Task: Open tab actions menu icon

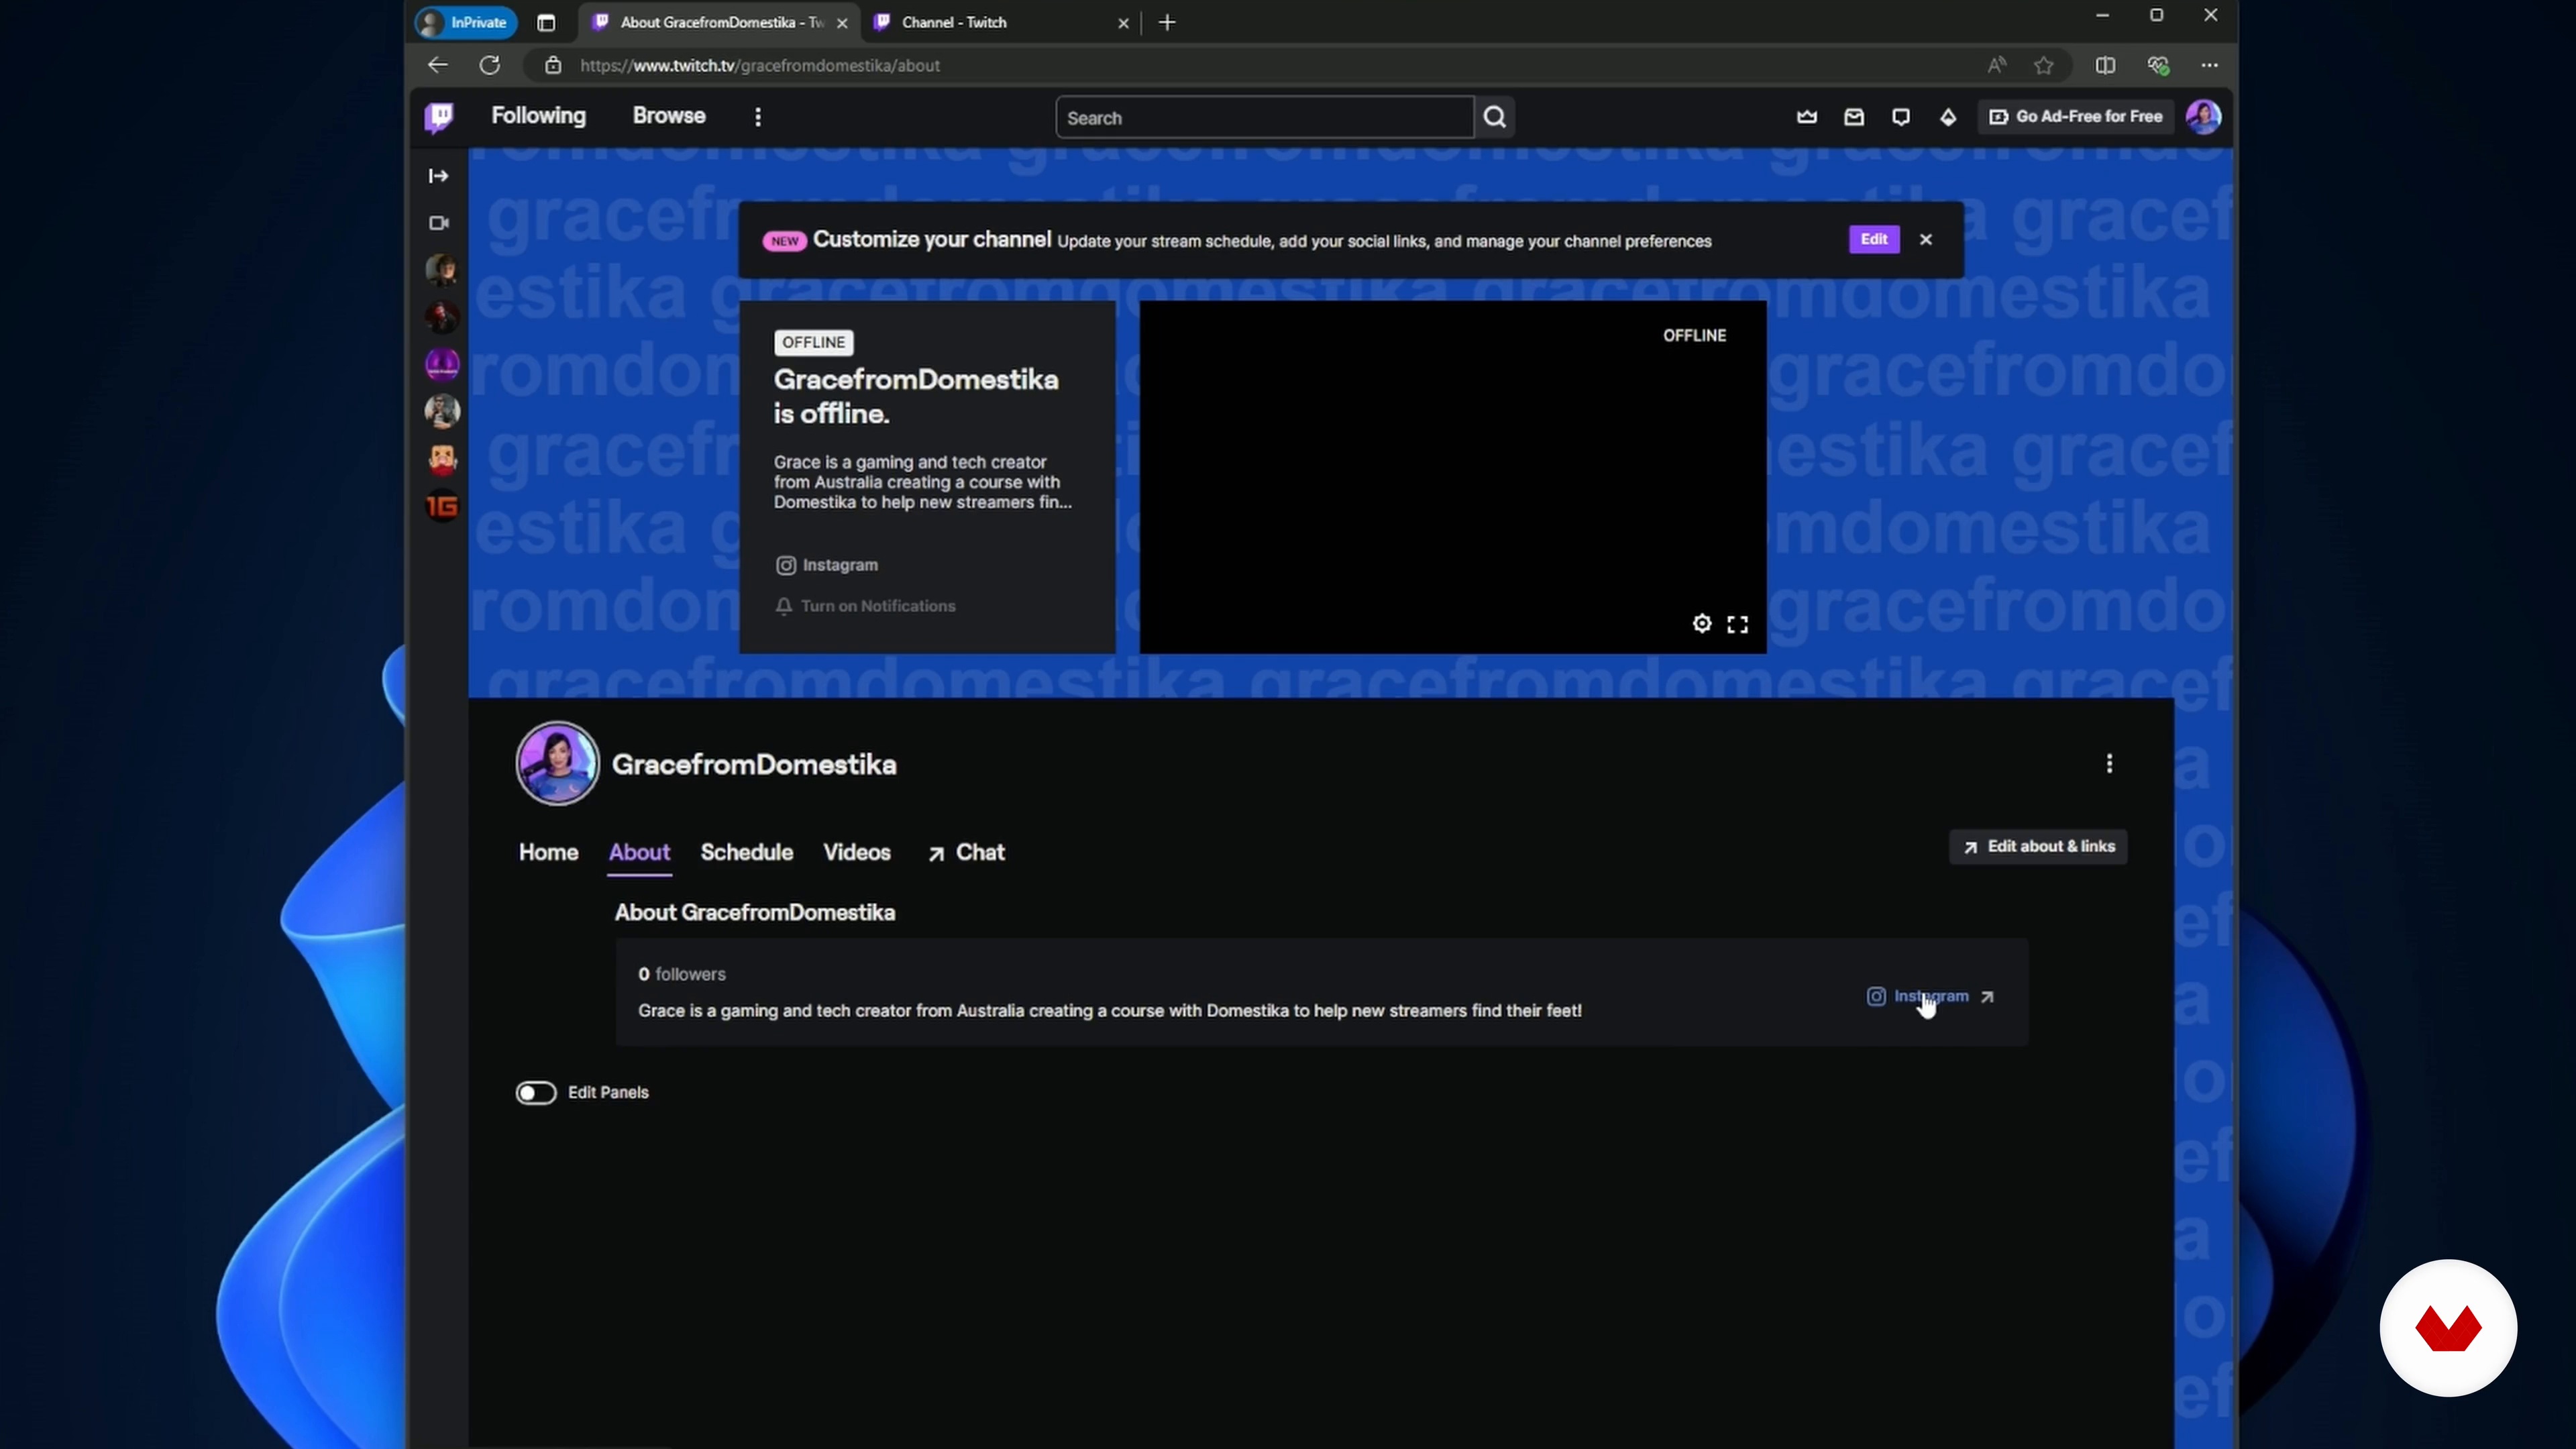Action: (x=546, y=22)
